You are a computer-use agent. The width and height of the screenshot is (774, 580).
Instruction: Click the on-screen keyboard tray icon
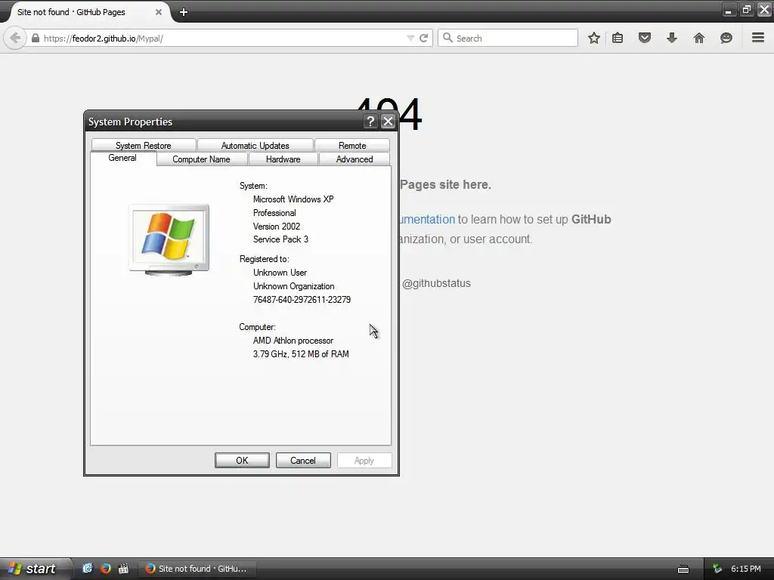pyautogui.click(x=683, y=569)
